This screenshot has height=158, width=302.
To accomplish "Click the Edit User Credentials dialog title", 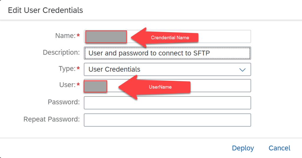I will 45,10.
